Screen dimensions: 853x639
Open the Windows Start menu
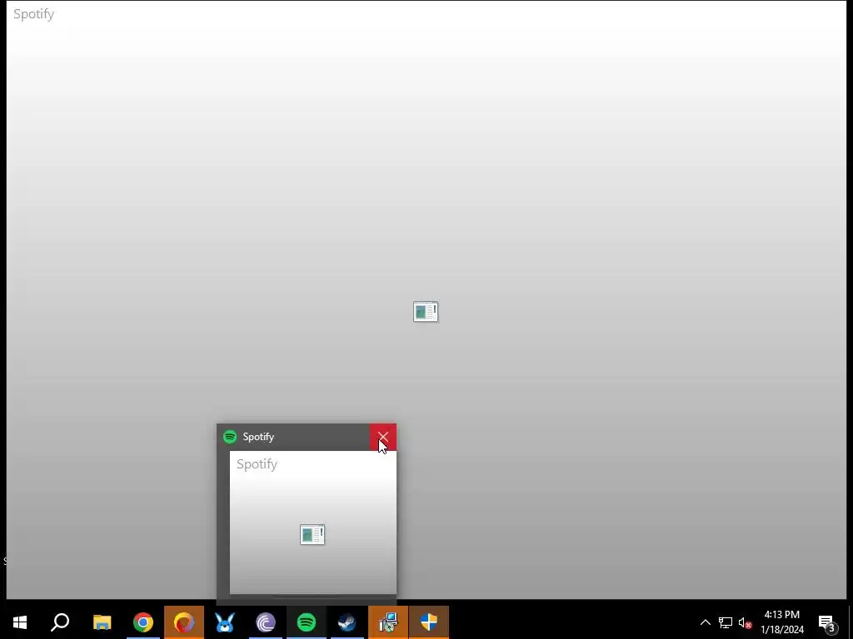(x=20, y=622)
